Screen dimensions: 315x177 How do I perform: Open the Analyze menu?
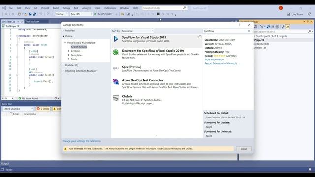(87, 8)
